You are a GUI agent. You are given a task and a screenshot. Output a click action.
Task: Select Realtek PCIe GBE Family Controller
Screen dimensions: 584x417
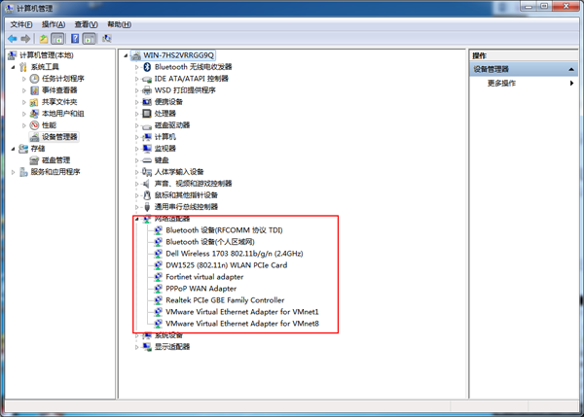(x=225, y=300)
